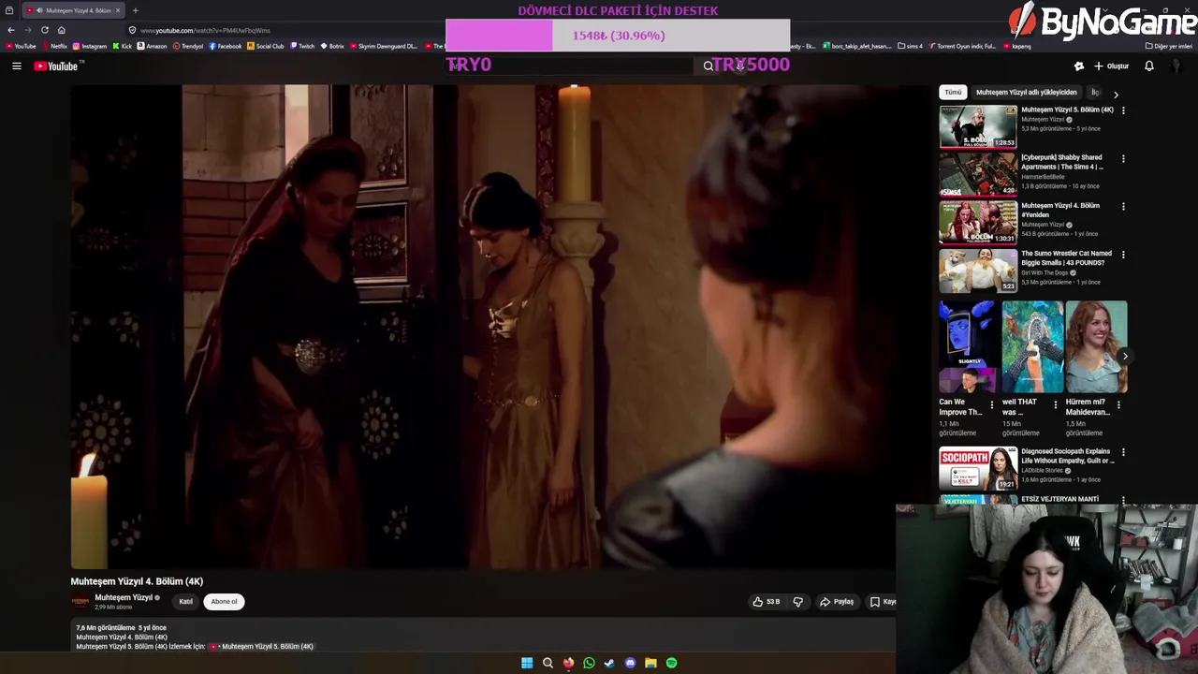Open the YouTube notifications bell
This screenshot has width=1198, height=674.
(1149, 66)
